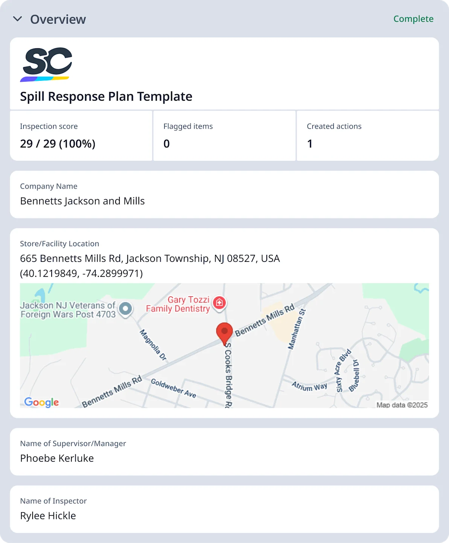Collapse the Overview section chevron
This screenshot has height=543, width=449.
18,19
